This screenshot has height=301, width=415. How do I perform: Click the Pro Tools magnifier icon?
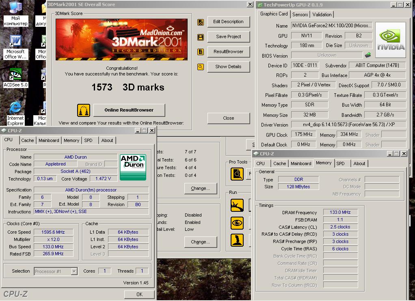237,174
